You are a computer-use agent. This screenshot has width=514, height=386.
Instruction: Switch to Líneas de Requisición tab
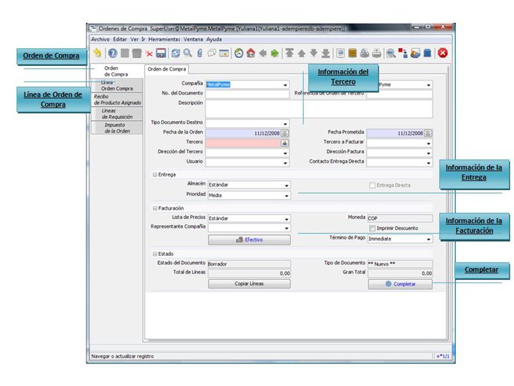[x=117, y=114]
